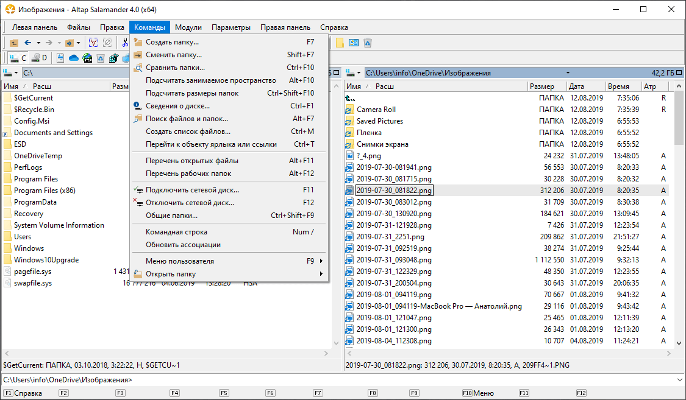Expand Открыть папку submenu
Viewport: 686px width, 400px height.
pos(230,274)
